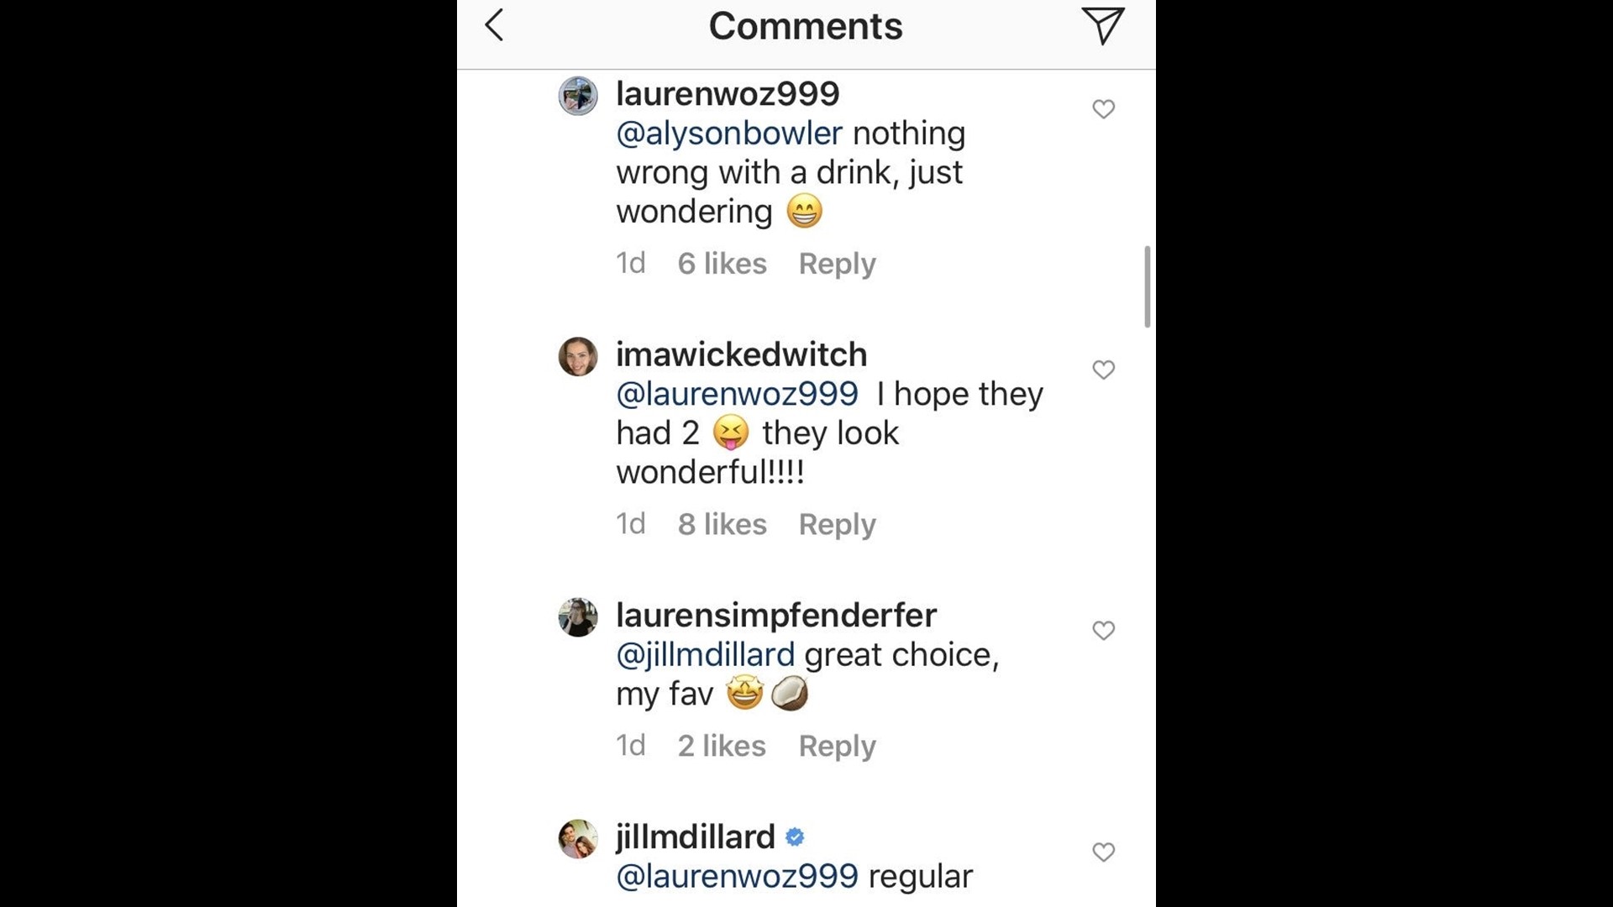Reply to imawickedwitch's comment
The width and height of the screenshot is (1613, 907).
(x=837, y=524)
